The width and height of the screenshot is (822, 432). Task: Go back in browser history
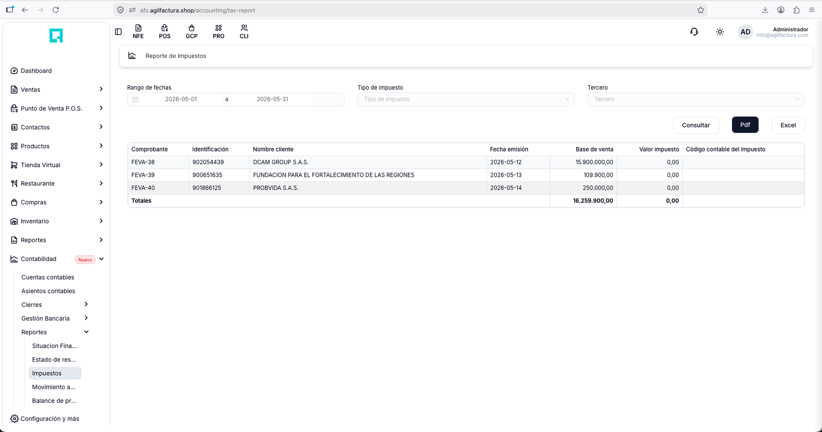tap(25, 10)
